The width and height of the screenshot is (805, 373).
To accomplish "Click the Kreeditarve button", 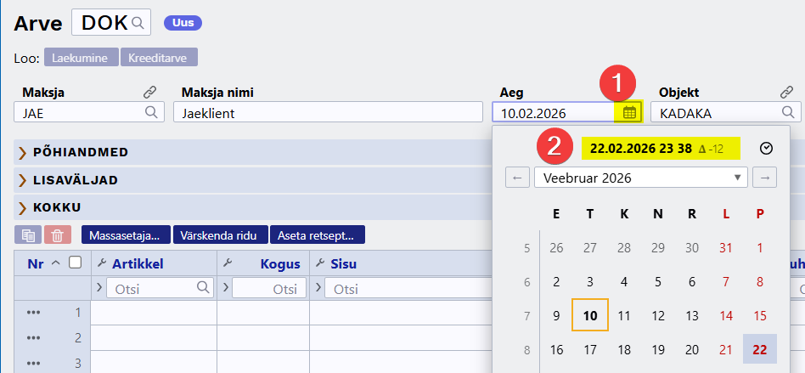I will (x=159, y=58).
